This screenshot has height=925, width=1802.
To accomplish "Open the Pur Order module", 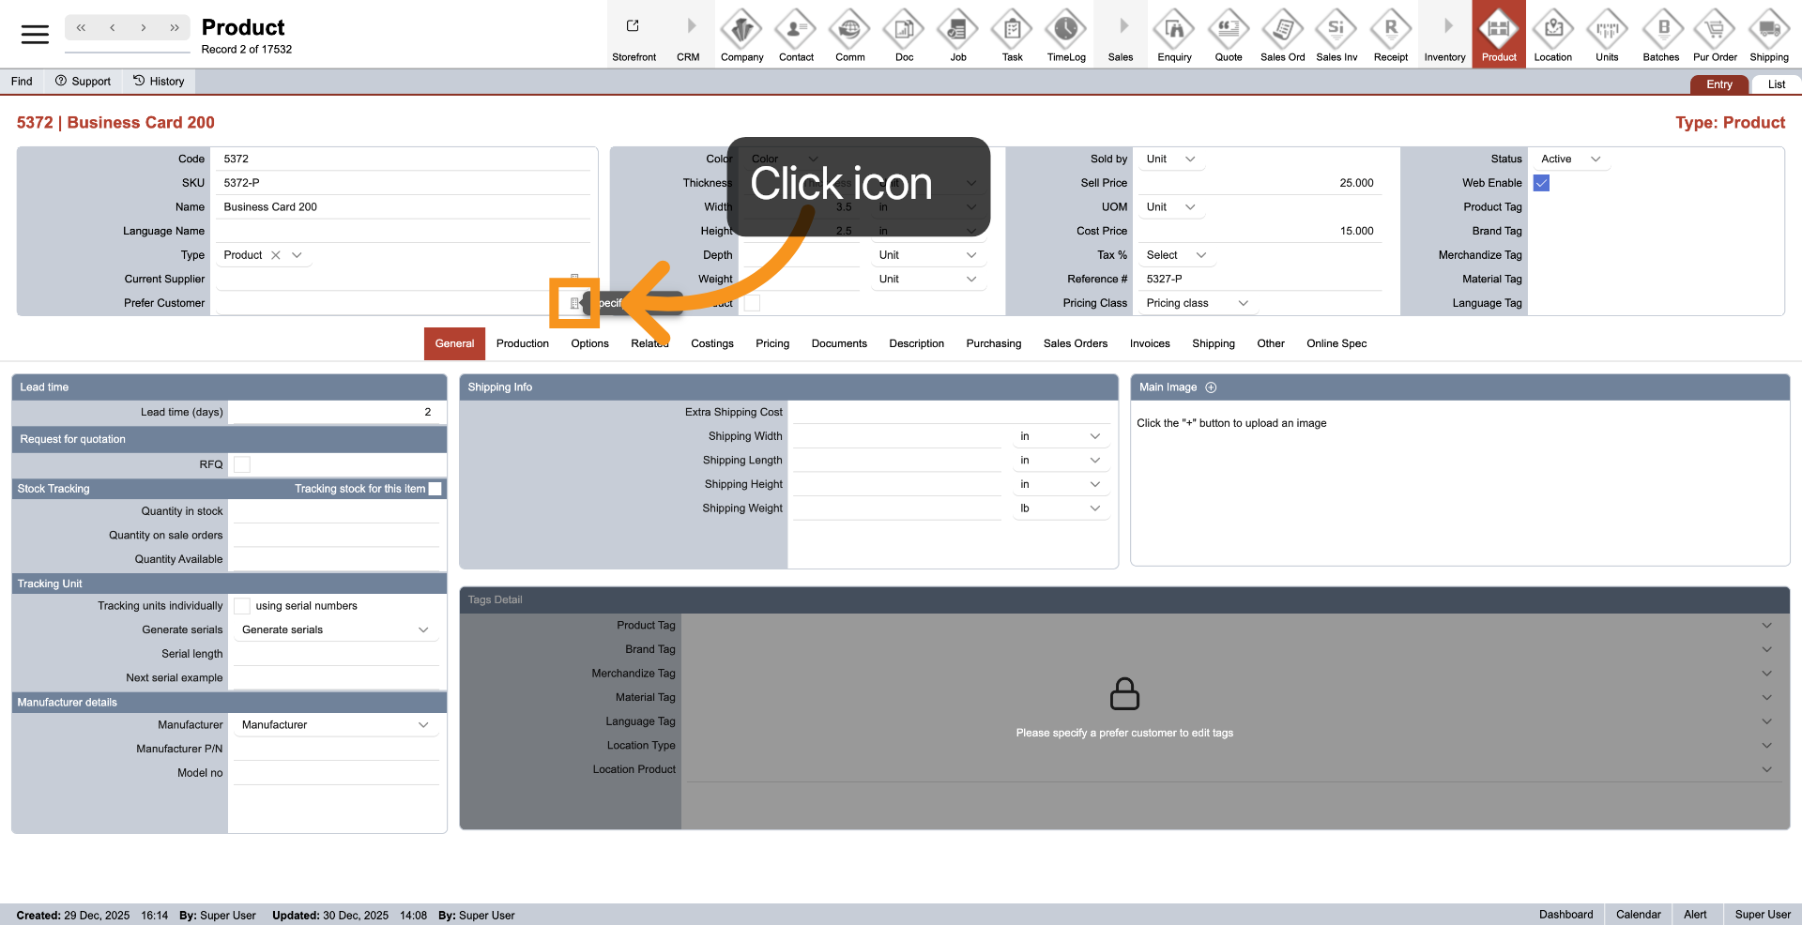I will (1714, 35).
